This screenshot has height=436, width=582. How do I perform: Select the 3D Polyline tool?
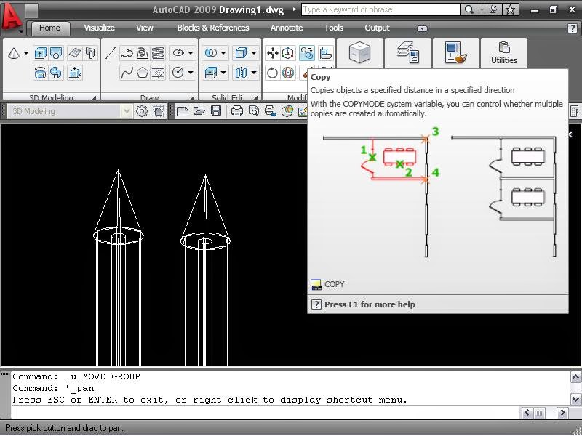142,53
